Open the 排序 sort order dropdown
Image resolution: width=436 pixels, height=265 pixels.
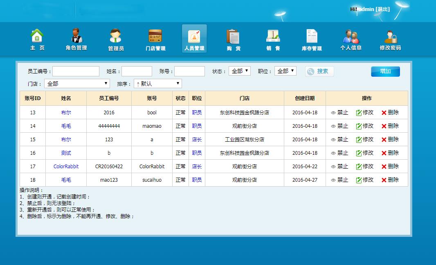tap(158, 84)
